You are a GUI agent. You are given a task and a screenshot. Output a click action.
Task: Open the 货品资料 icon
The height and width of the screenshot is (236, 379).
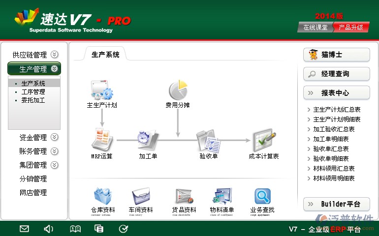pyautogui.click(x=184, y=196)
